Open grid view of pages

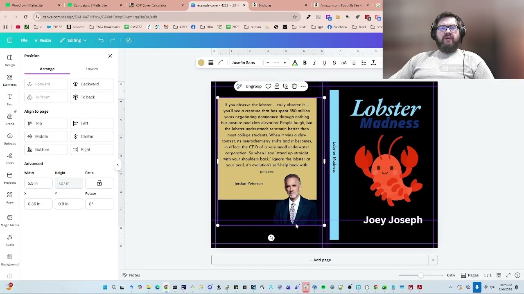coord(499,275)
